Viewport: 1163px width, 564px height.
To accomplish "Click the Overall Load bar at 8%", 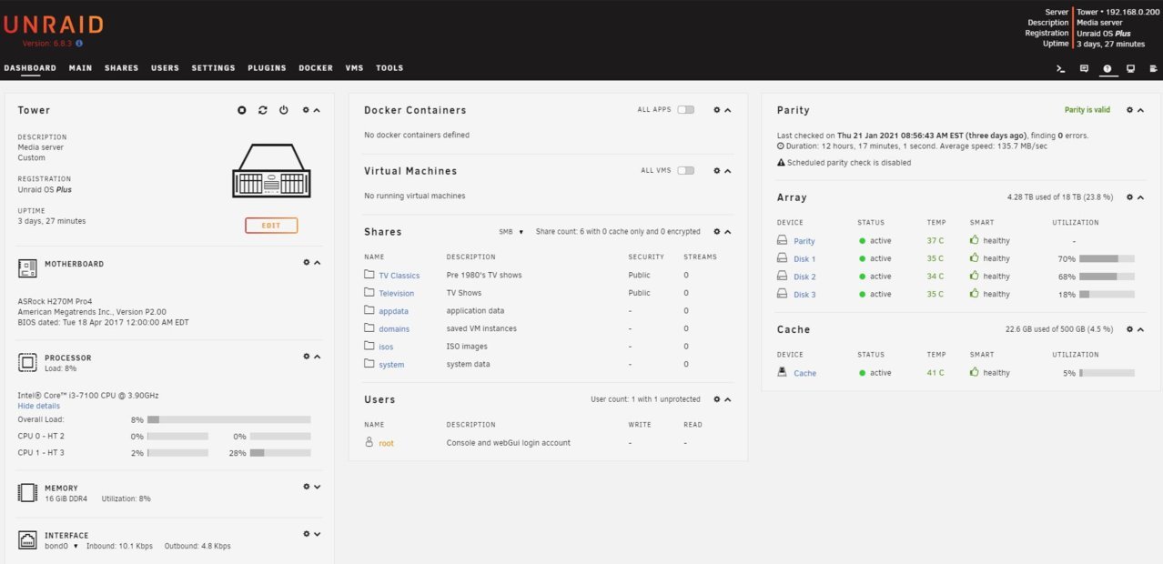I will (228, 419).
